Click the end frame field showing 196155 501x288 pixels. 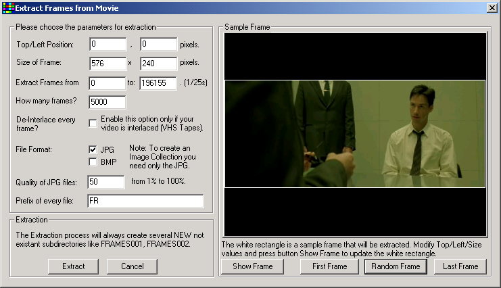click(x=158, y=83)
